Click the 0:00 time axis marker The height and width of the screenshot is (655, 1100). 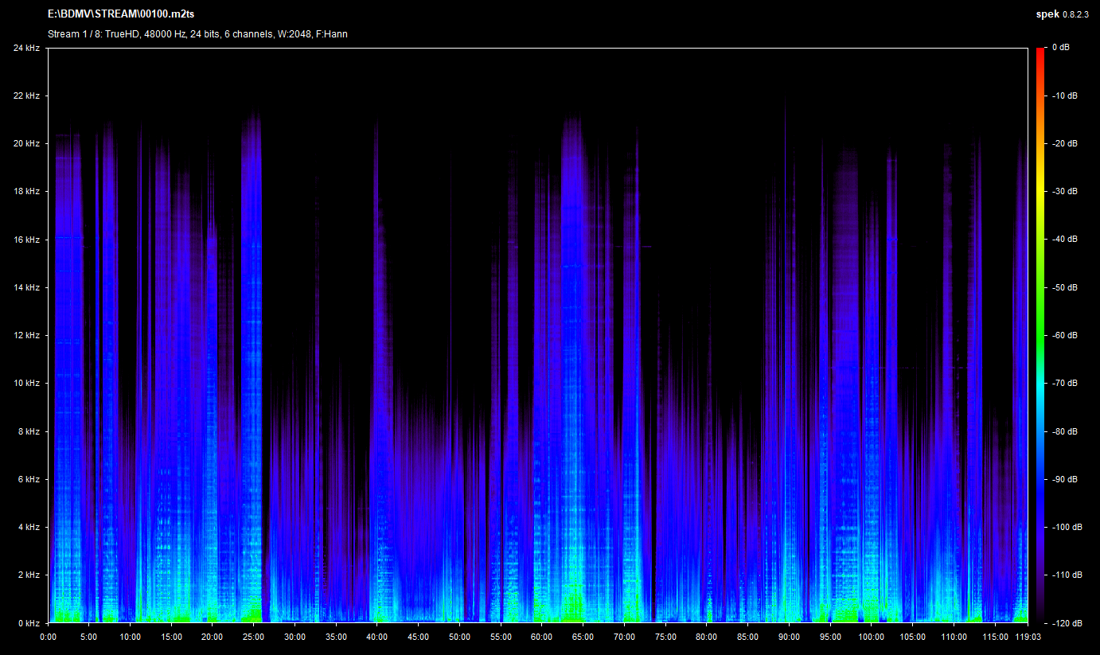(48, 637)
